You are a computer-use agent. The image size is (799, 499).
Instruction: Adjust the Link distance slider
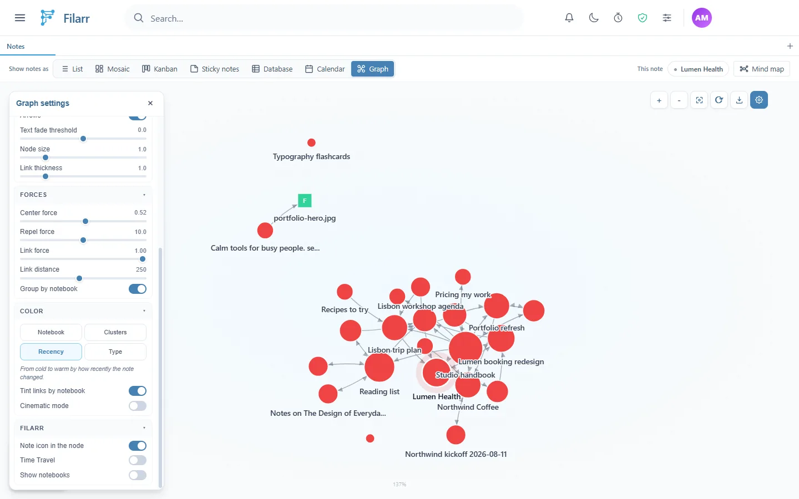[x=83, y=278]
